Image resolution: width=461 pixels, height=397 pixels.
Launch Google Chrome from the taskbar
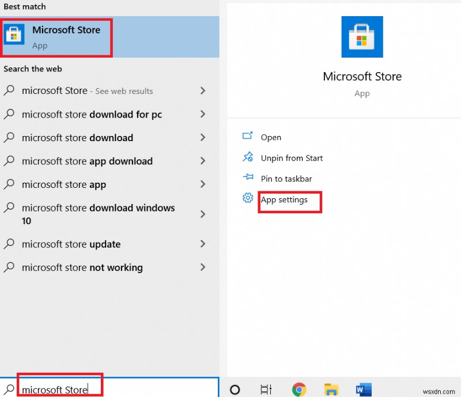300,390
